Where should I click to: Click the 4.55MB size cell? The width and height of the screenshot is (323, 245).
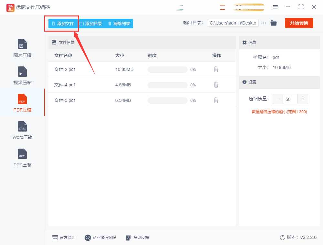coord(123,85)
